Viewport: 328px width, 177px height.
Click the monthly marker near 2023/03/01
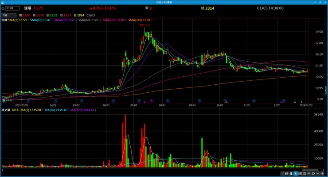tap(28, 101)
